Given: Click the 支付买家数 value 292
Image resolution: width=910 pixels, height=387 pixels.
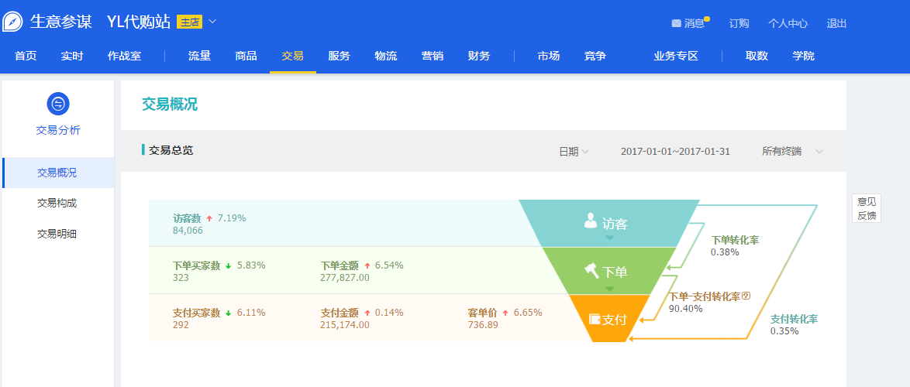Looking at the screenshot, I should tap(181, 324).
